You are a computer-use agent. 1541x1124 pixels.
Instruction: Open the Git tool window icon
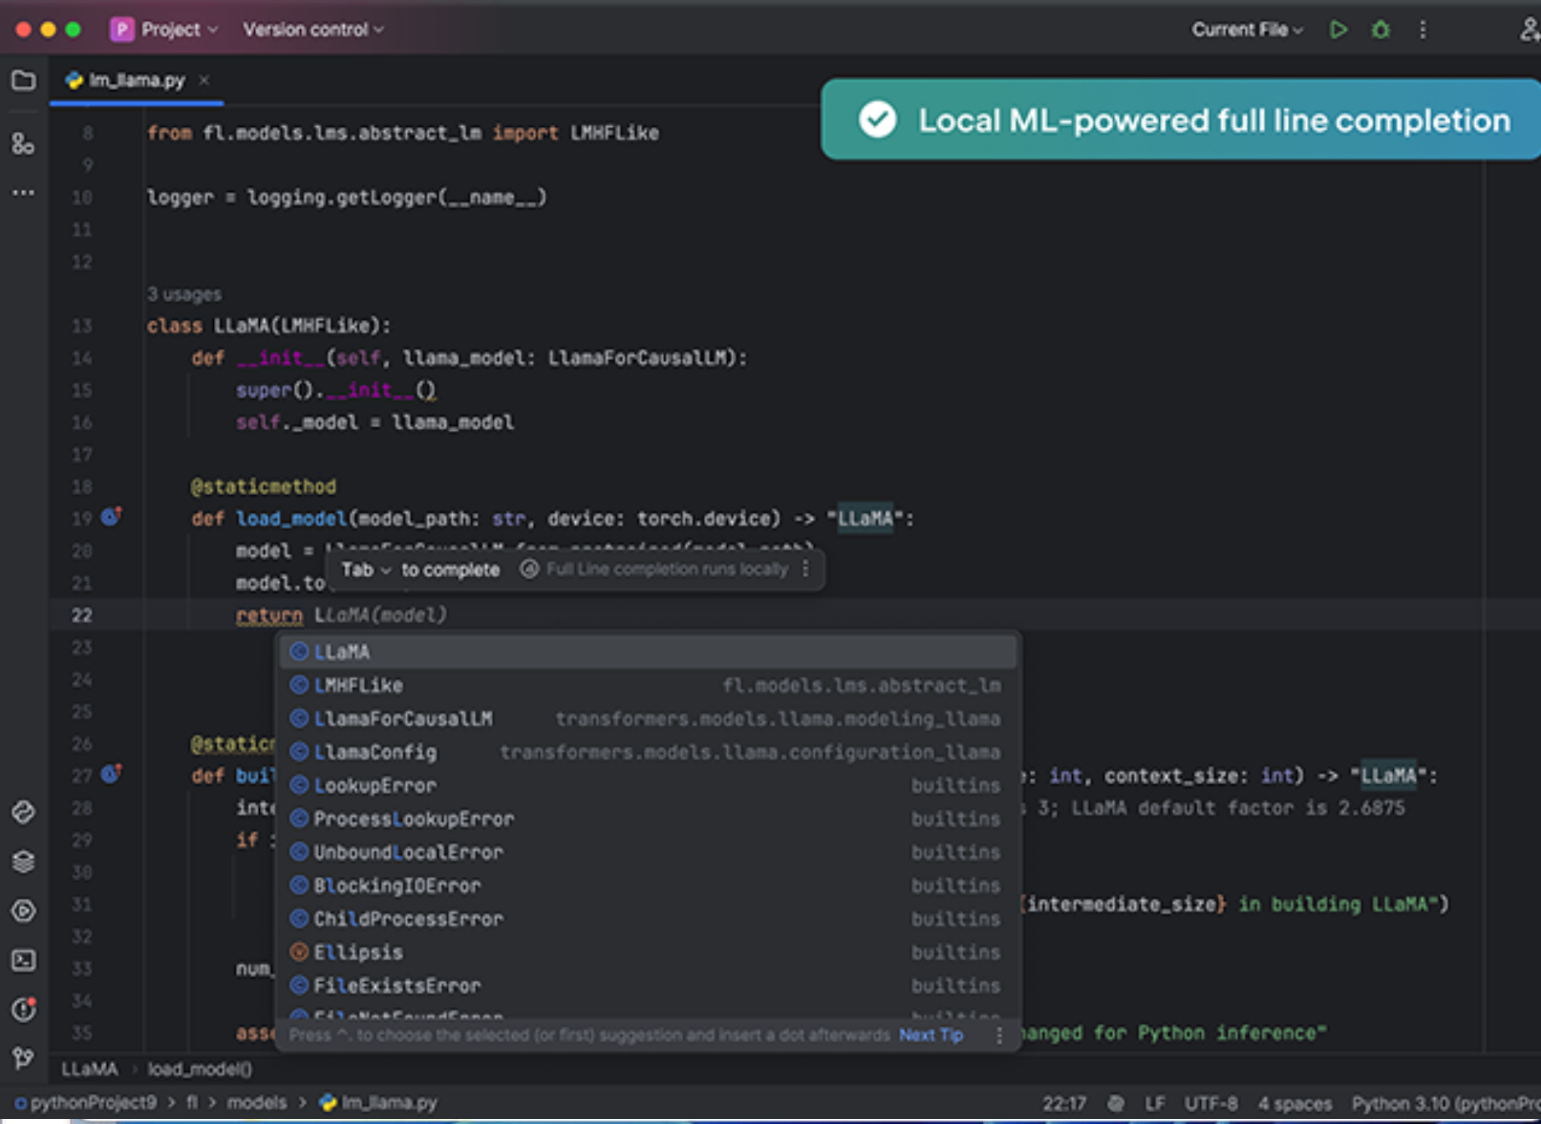point(23,1058)
